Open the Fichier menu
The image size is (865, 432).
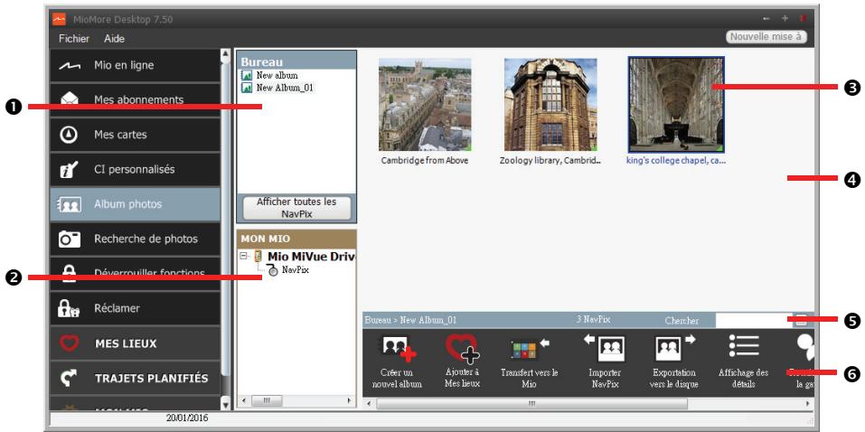pos(74,39)
